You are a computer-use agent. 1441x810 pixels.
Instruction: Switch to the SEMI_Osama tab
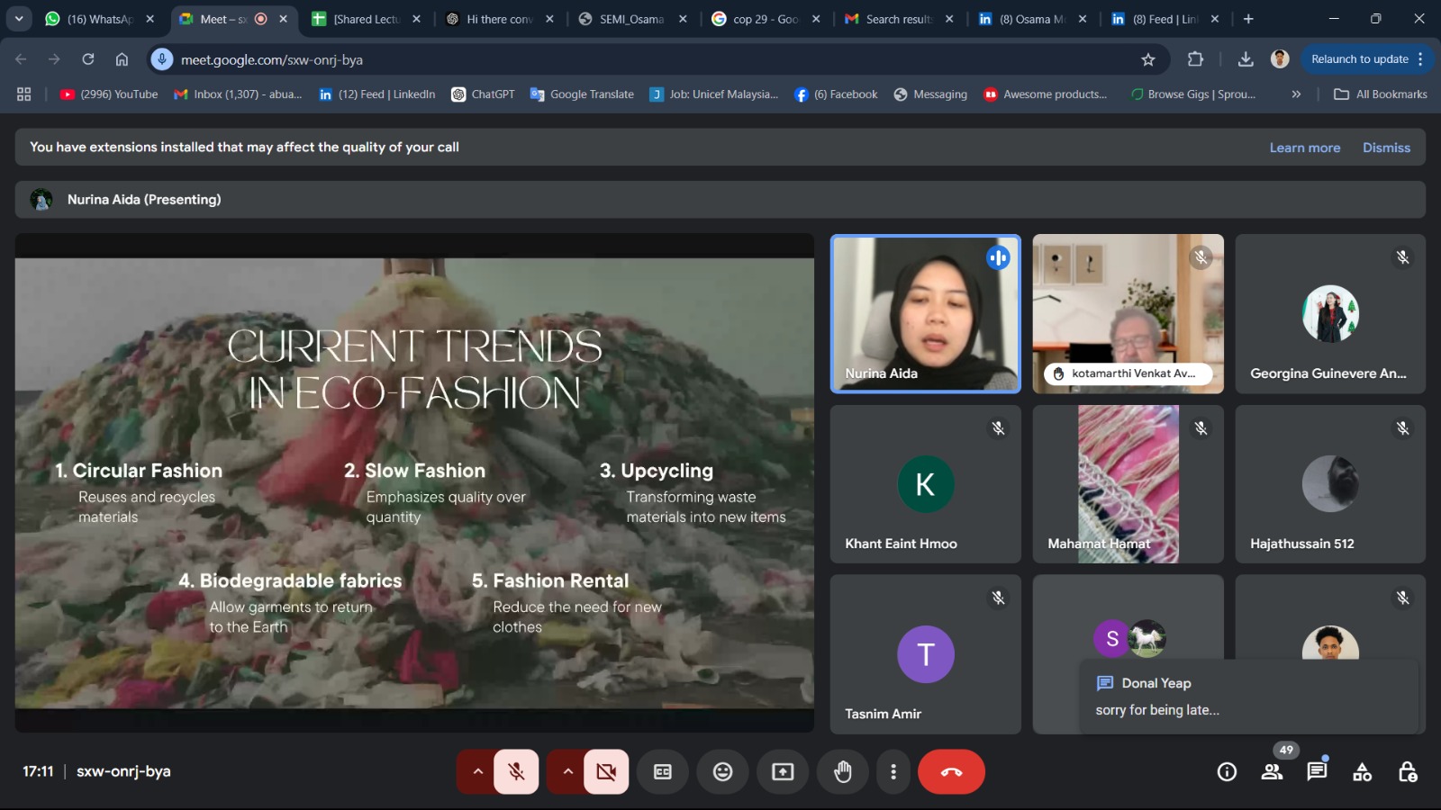pyautogui.click(x=630, y=19)
